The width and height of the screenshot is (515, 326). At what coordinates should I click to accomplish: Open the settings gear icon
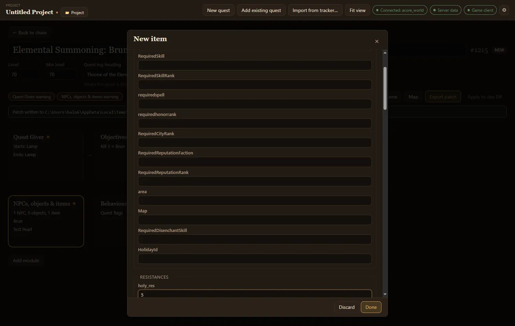pyautogui.click(x=504, y=10)
